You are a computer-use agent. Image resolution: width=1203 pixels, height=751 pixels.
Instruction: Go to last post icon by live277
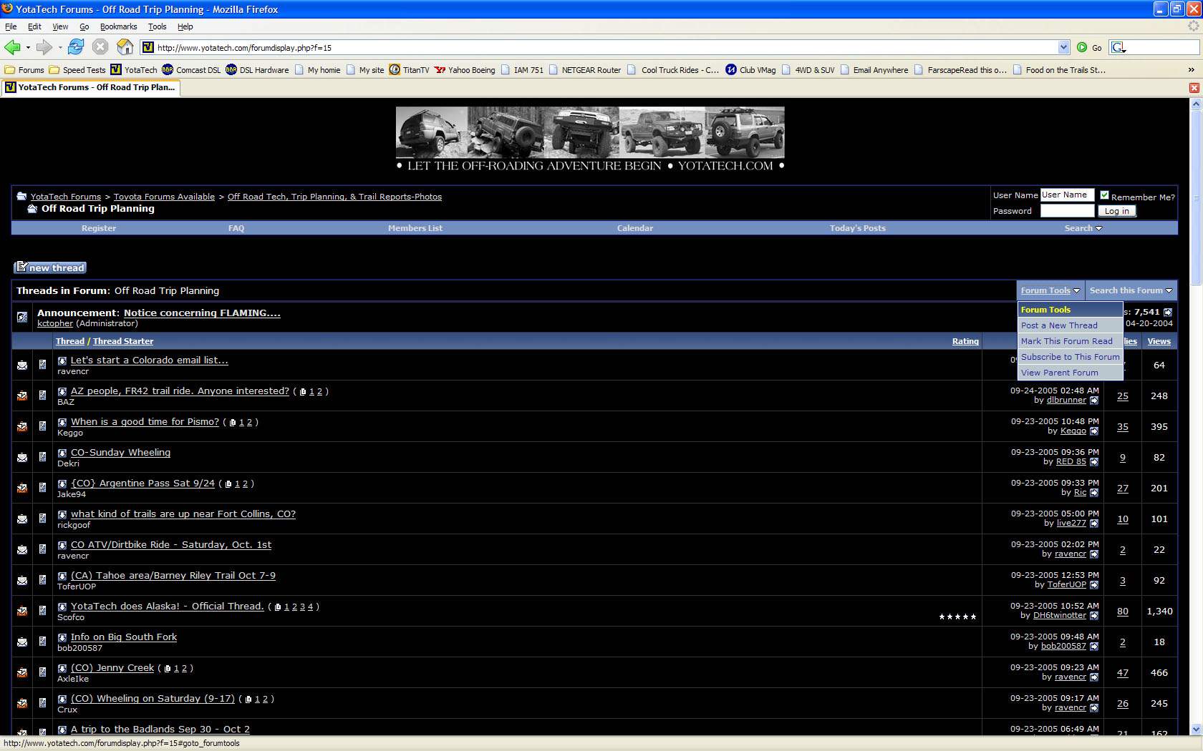pyautogui.click(x=1094, y=524)
